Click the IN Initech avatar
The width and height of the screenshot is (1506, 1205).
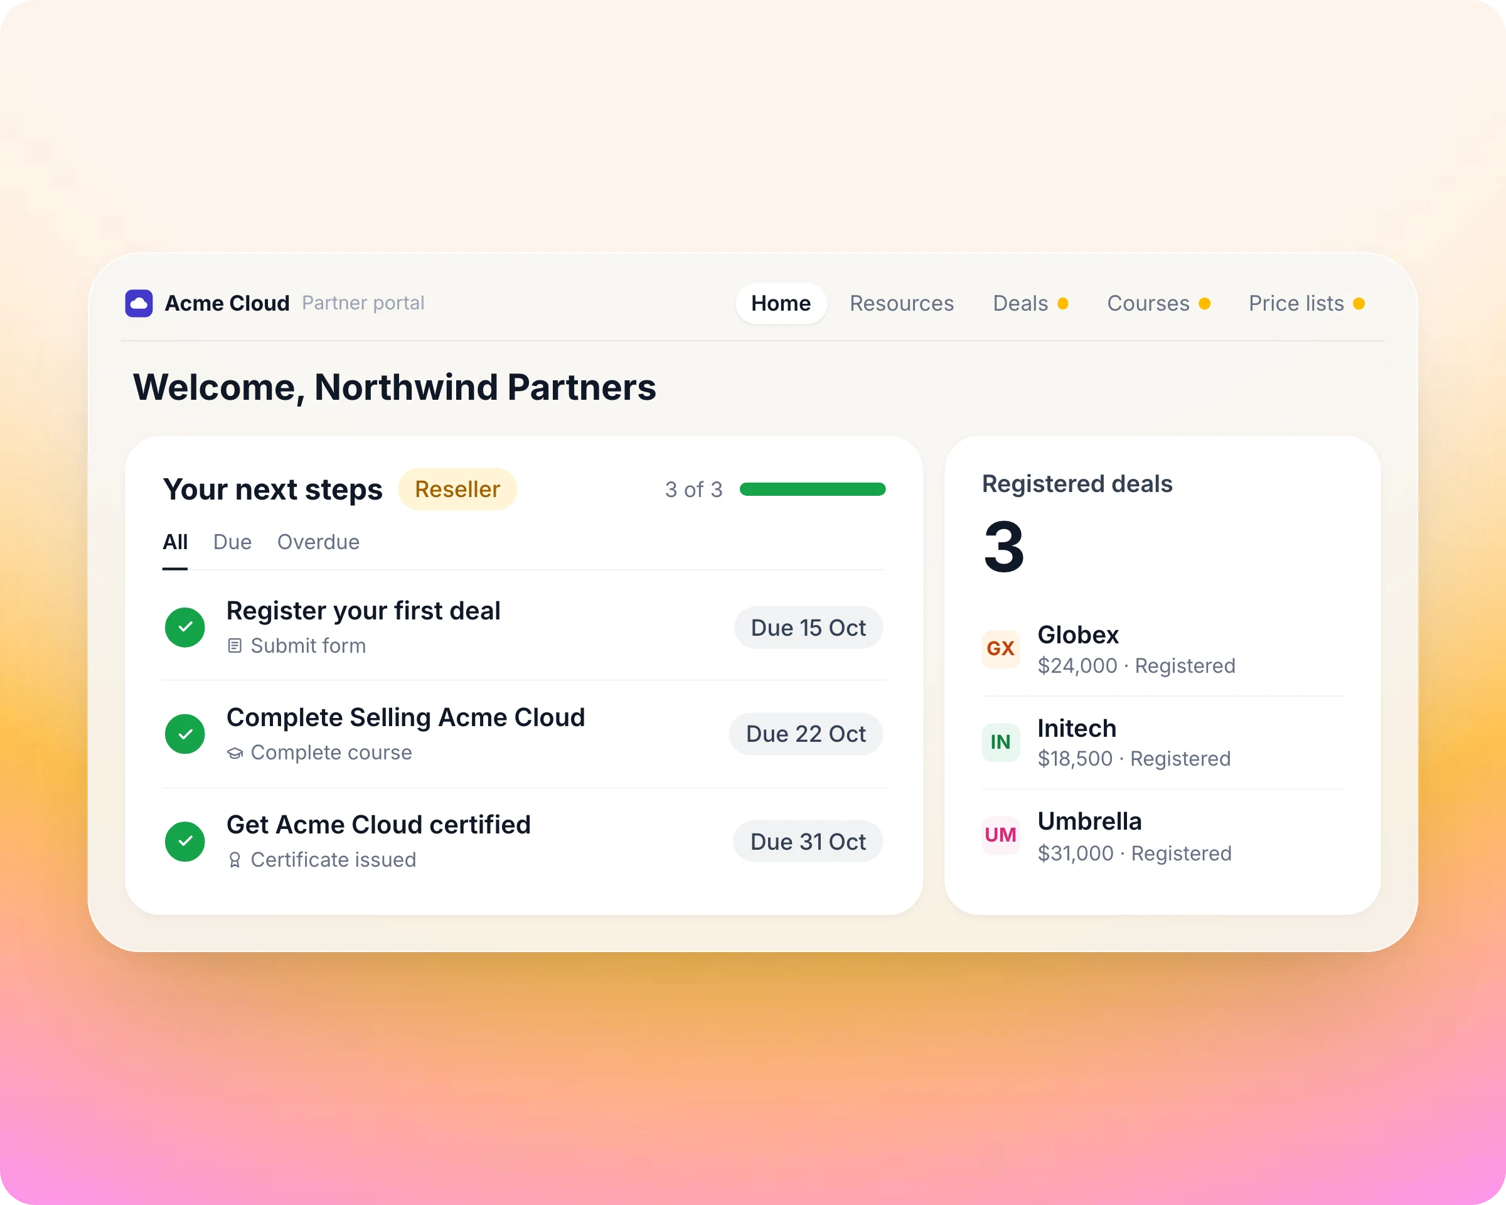(x=1000, y=742)
